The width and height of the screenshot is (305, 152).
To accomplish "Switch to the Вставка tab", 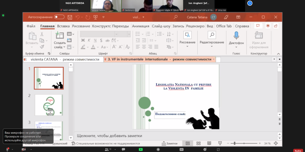I will click(63, 26).
